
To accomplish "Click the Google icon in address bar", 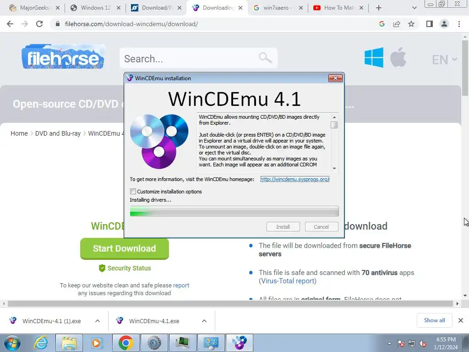I will pyautogui.click(x=382, y=24).
